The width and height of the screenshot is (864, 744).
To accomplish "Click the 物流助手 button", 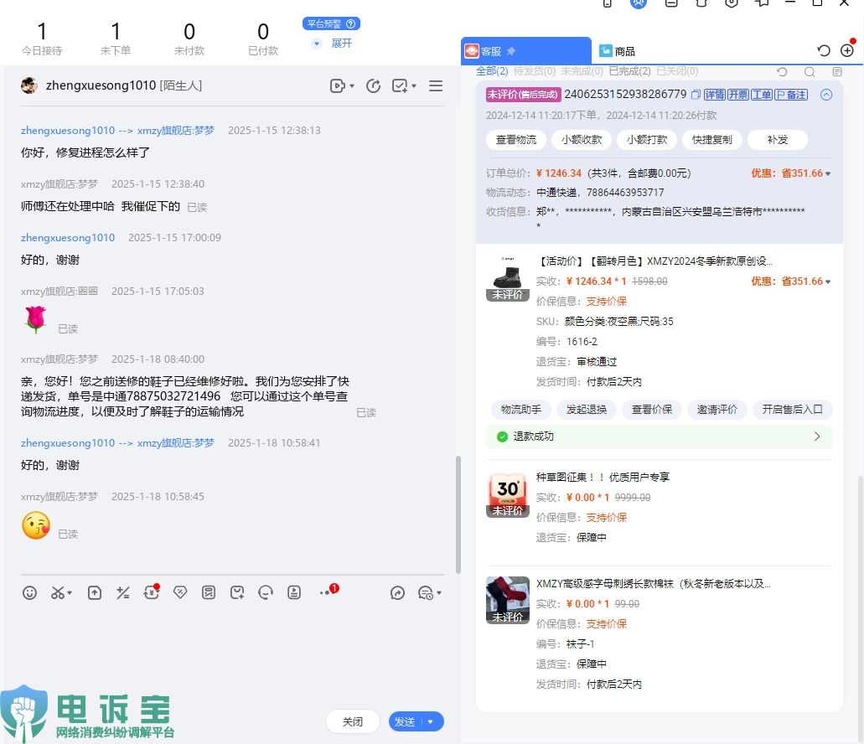I will pyautogui.click(x=520, y=409).
